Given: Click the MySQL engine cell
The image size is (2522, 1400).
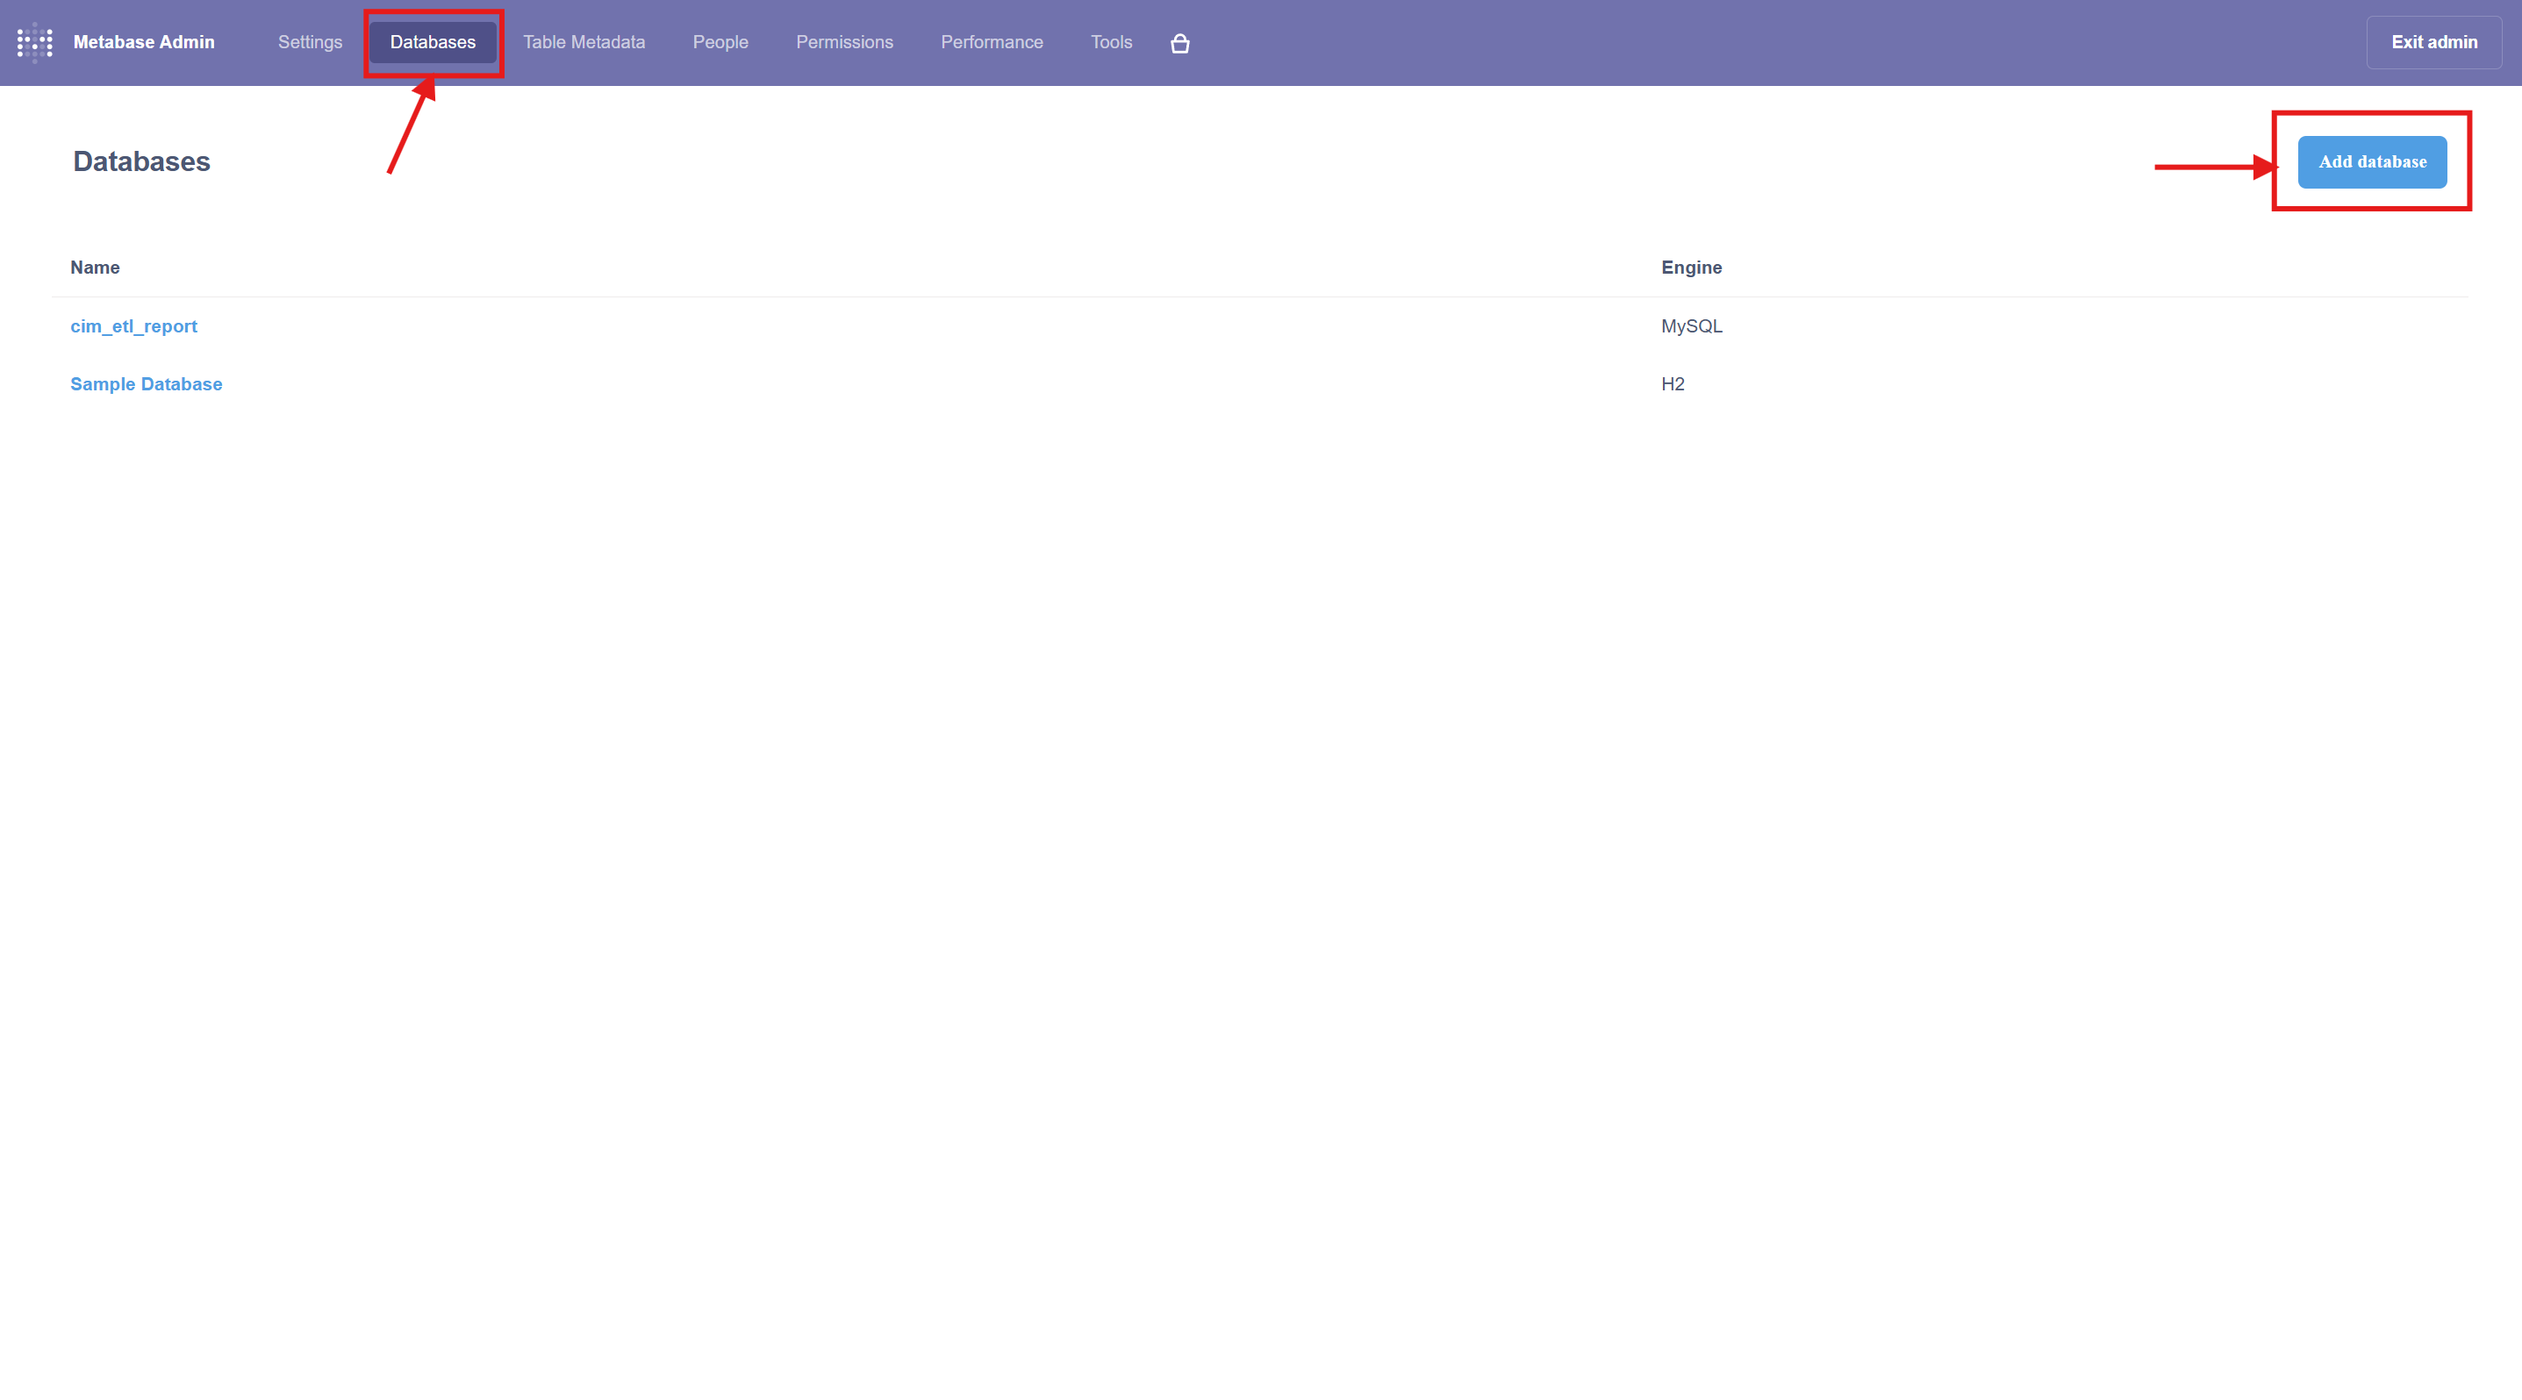Looking at the screenshot, I should [1691, 325].
